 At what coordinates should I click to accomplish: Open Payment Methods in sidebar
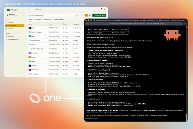click(15, 39)
